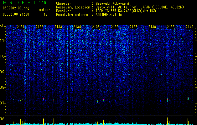The width and height of the screenshot is (197, 125).
Task: Select the A504HB(yagi 4el) antenna text
Action: tap(111, 15)
